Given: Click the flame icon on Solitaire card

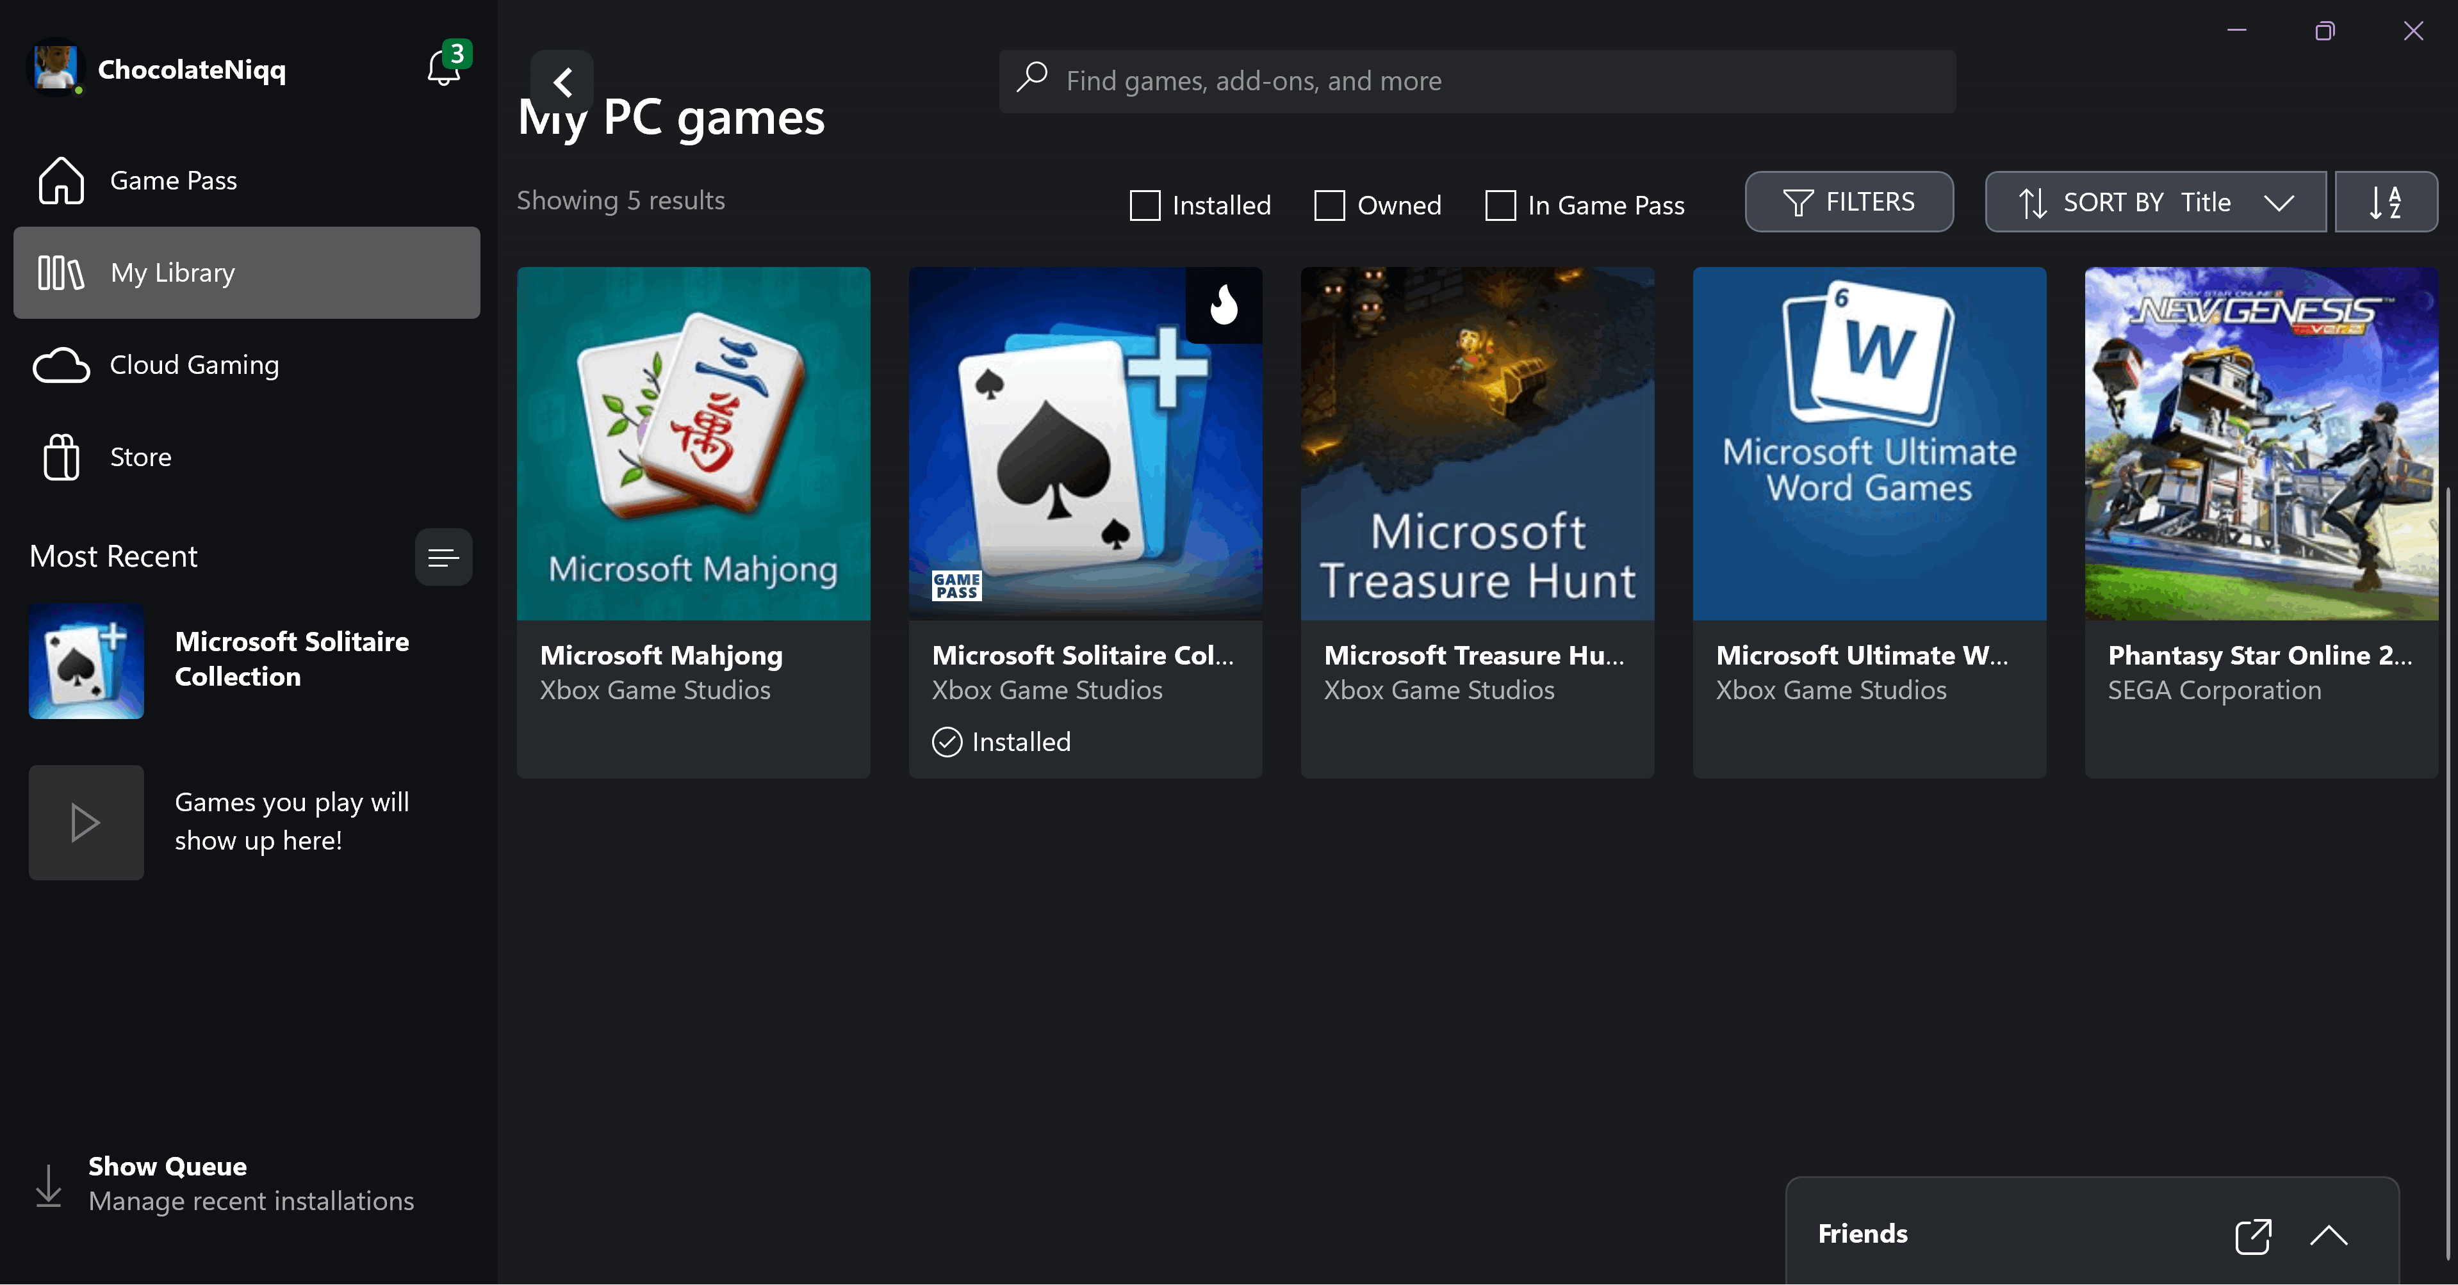Looking at the screenshot, I should point(1224,305).
